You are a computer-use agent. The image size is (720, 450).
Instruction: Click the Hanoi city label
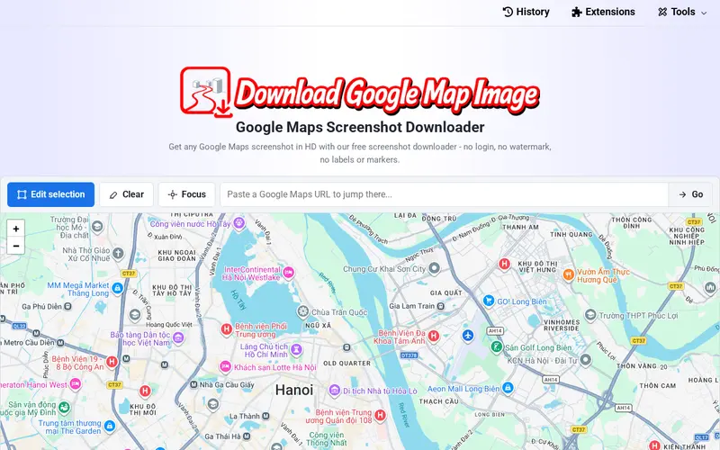(294, 390)
